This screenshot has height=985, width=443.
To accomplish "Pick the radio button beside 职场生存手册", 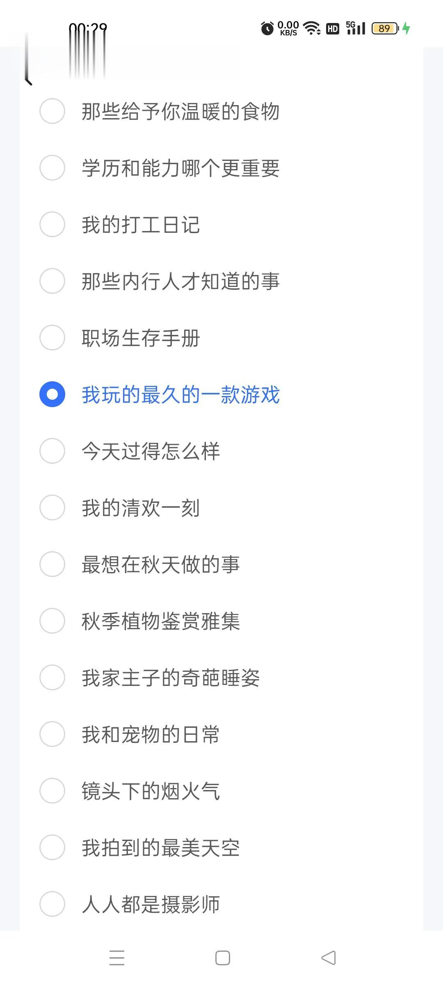I will [x=52, y=337].
